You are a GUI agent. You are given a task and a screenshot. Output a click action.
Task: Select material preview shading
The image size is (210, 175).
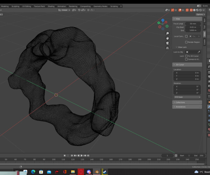tap(197, 10)
